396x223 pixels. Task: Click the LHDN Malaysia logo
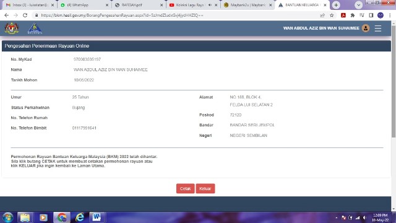35,28
